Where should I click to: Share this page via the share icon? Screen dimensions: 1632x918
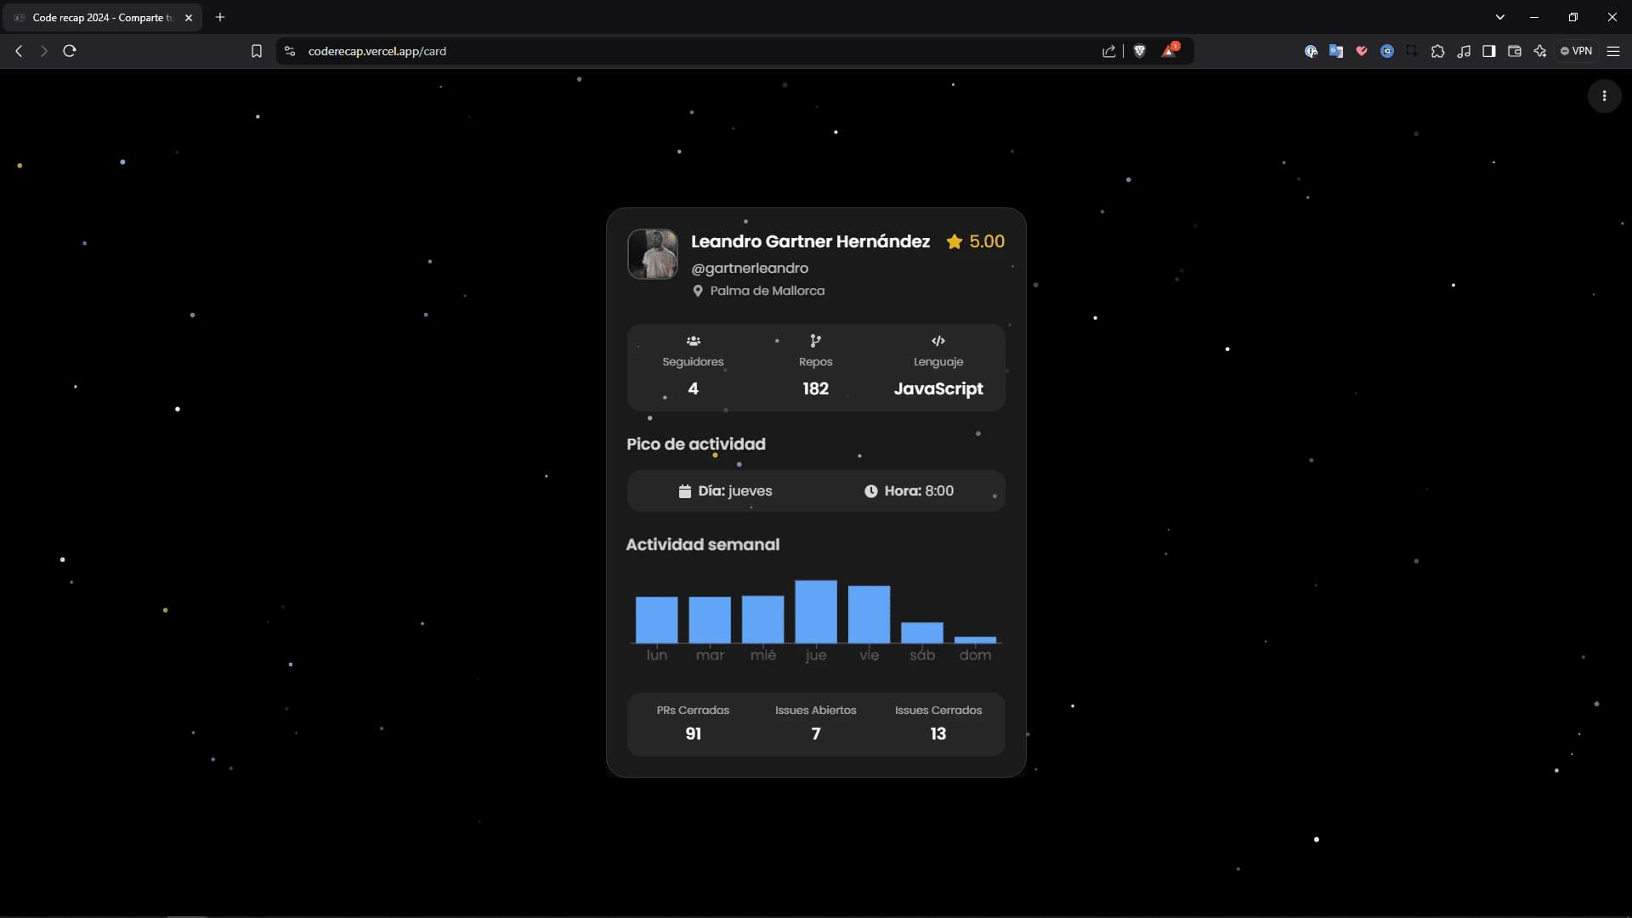1109,51
